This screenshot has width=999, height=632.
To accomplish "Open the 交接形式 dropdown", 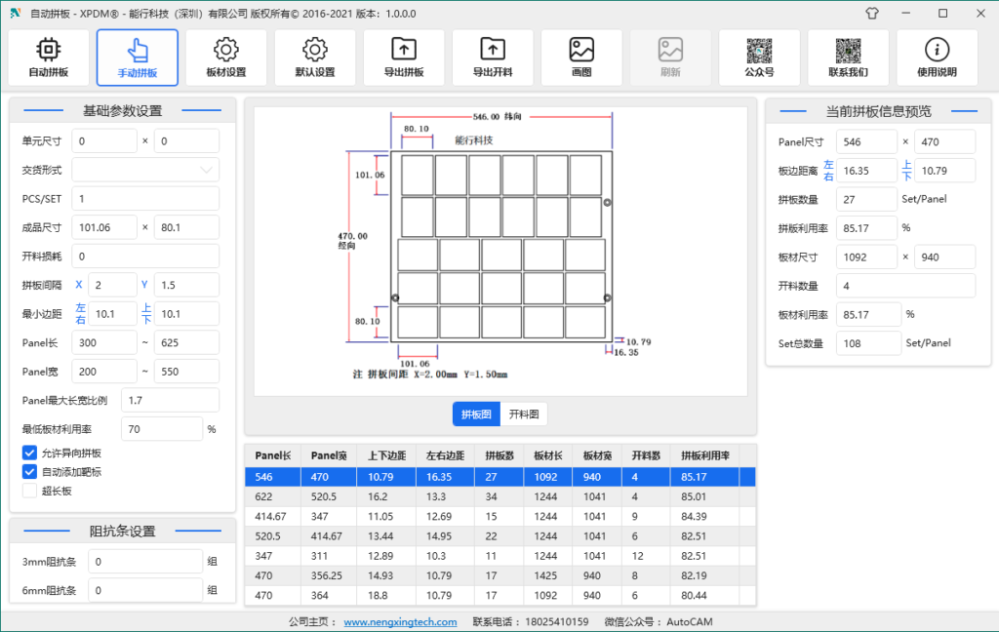I will pyautogui.click(x=144, y=170).
